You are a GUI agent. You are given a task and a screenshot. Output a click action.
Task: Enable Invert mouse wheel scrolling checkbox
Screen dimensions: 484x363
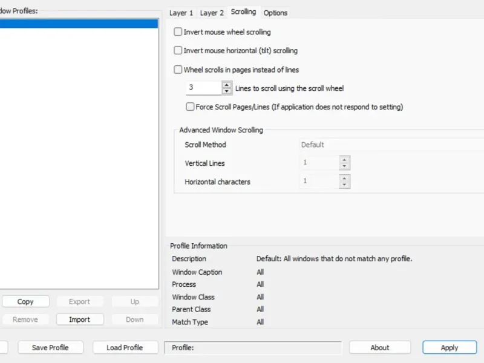pyautogui.click(x=178, y=32)
